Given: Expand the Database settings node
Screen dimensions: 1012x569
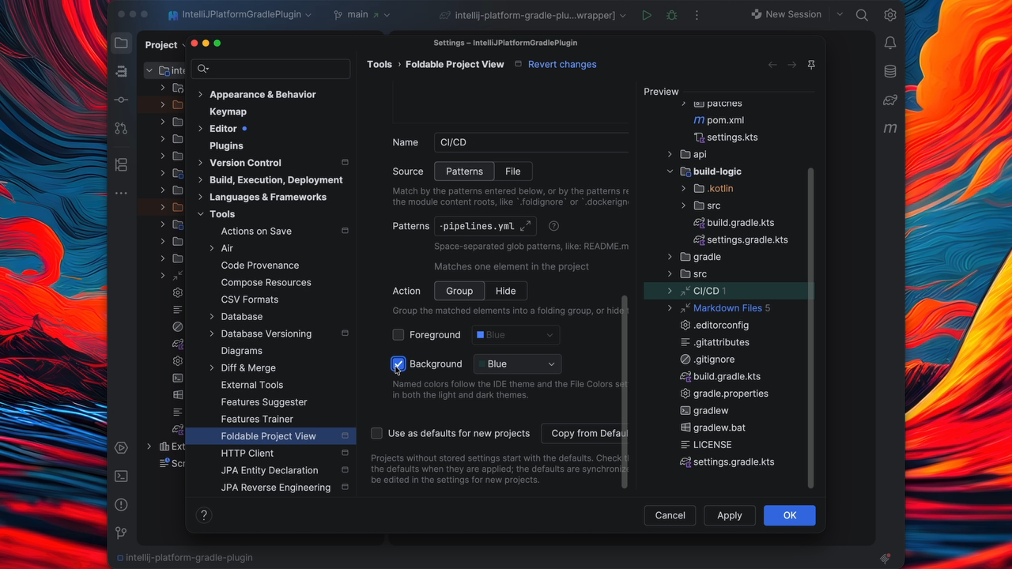Looking at the screenshot, I should pyautogui.click(x=212, y=317).
